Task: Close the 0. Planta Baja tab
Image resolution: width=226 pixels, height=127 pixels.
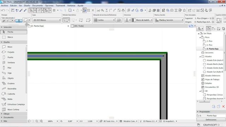Action: point(68,26)
